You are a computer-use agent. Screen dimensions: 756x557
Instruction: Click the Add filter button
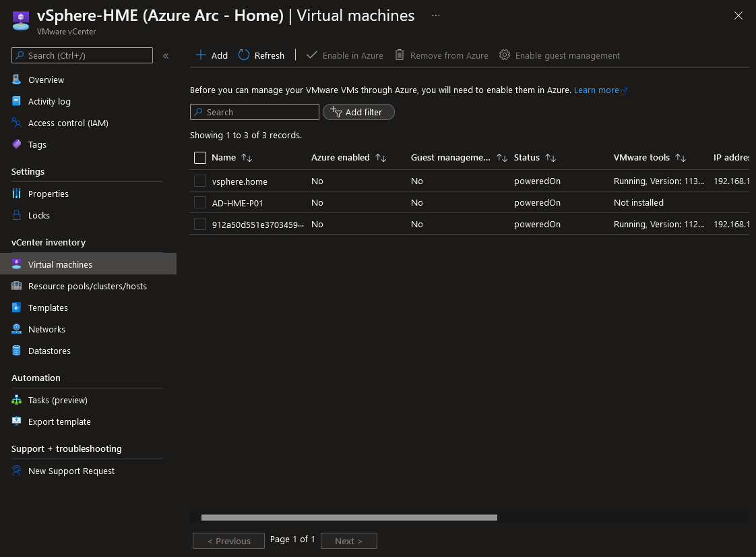358,112
